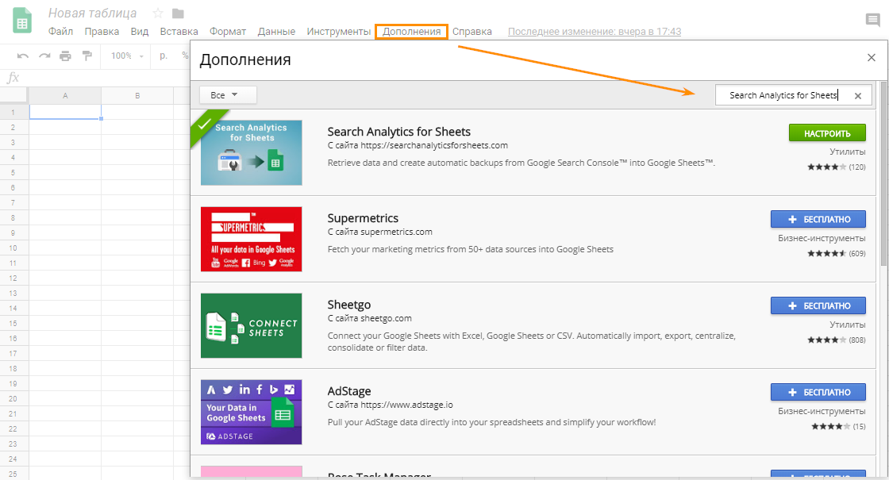889x480 pixels.
Task: Select cell A1
Action: [x=65, y=112]
